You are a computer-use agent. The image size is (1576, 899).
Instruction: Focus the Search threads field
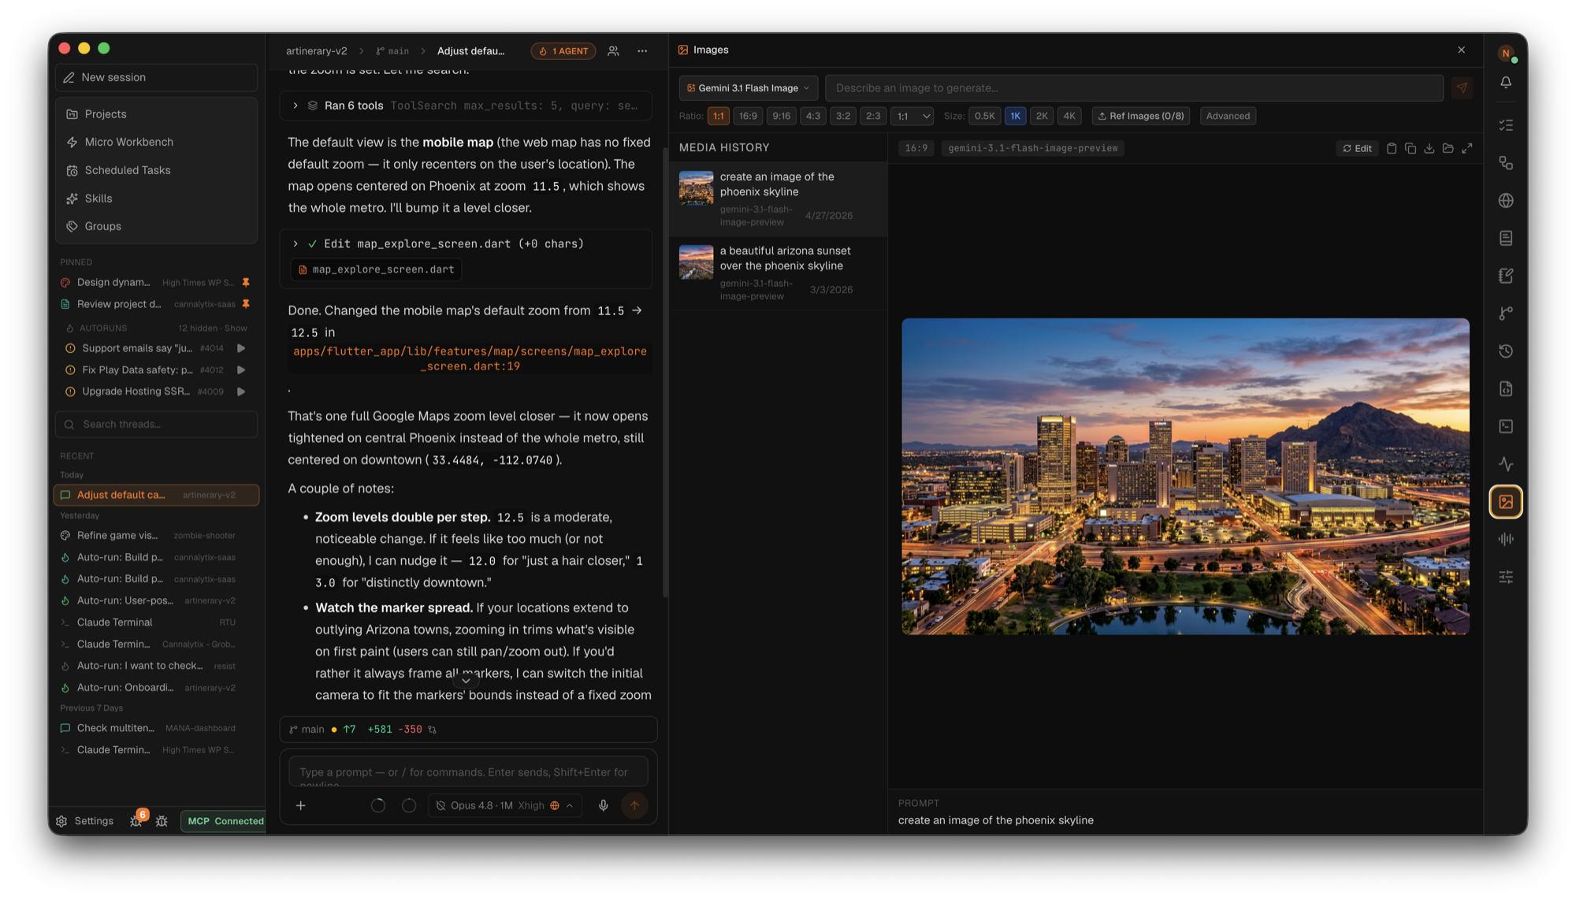point(157,424)
